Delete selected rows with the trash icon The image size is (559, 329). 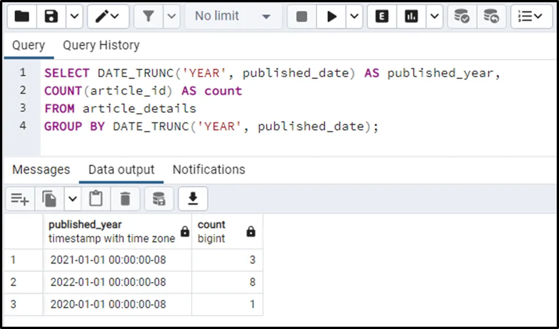(x=125, y=199)
